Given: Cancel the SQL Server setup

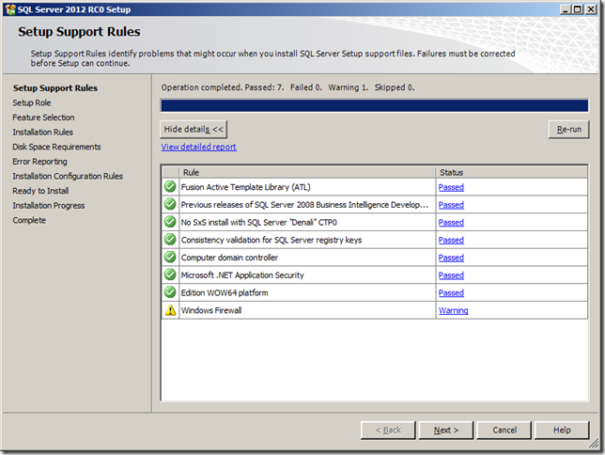Looking at the screenshot, I should 504,430.
